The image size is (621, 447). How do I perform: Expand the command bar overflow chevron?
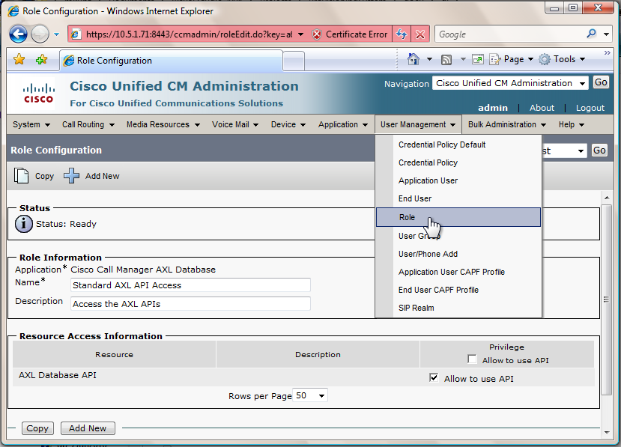point(607,52)
